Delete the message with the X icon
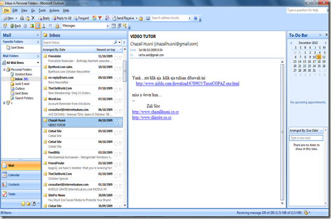This screenshot has height=219, width=331. click(33, 18)
